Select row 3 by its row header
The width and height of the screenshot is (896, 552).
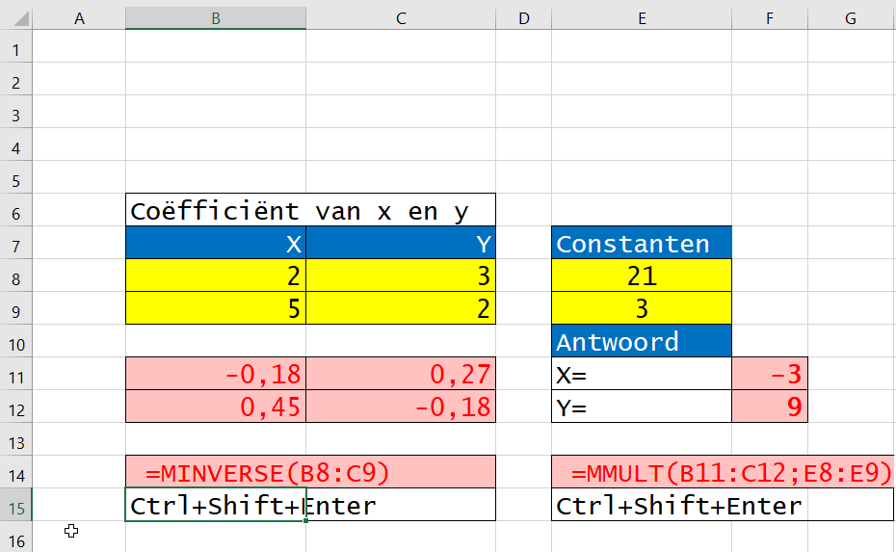tap(15, 114)
